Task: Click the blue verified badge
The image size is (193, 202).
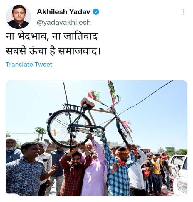Action: pos(96,12)
